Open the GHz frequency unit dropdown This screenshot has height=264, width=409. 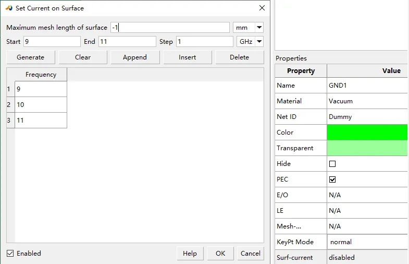(250, 42)
